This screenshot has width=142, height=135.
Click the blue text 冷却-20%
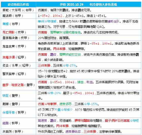pos(54,93)
